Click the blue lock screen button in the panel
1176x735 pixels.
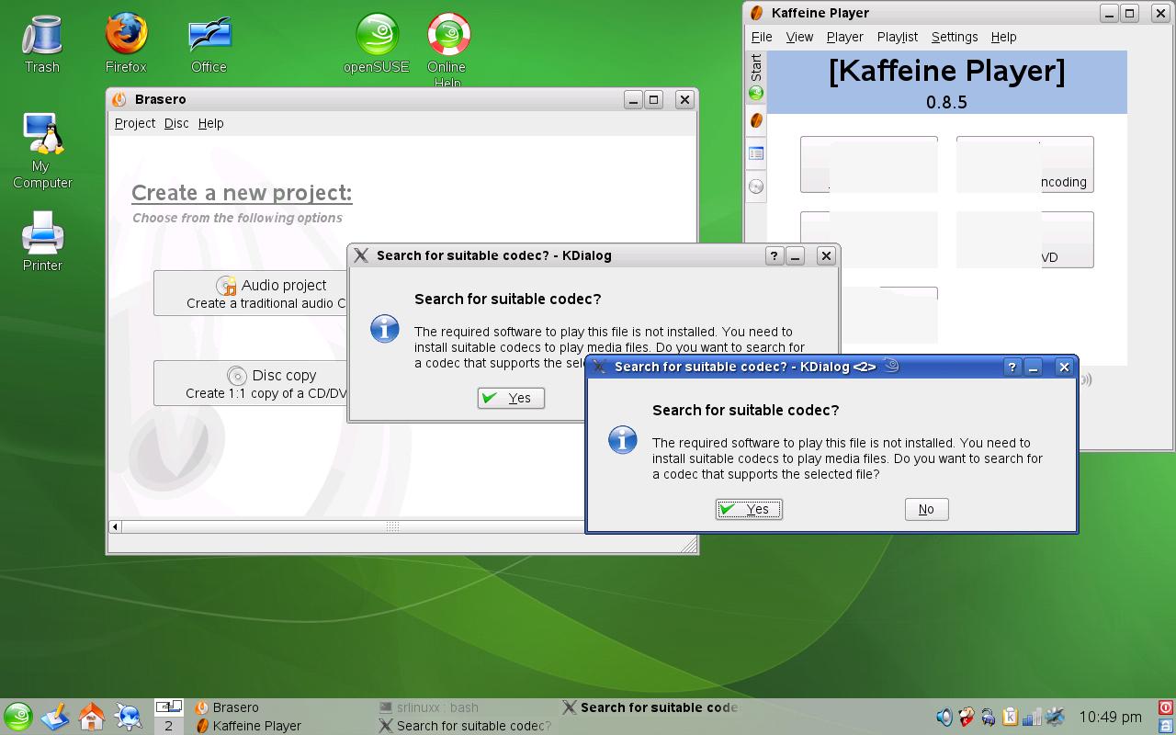[1166, 725]
